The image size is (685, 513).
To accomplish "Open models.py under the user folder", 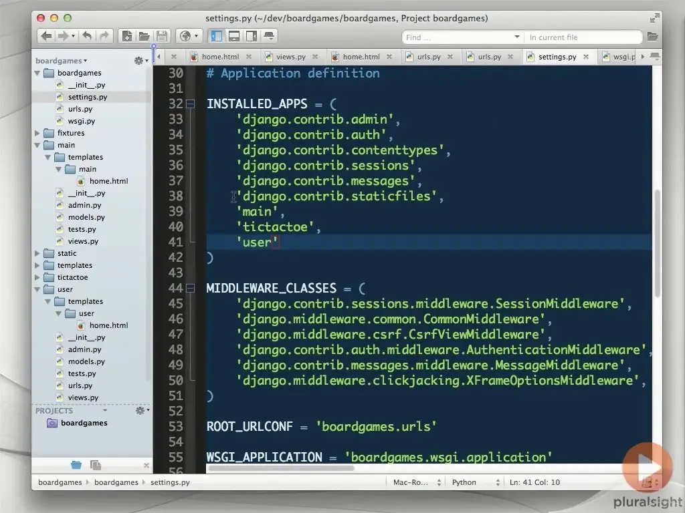I will click(x=86, y=361).
